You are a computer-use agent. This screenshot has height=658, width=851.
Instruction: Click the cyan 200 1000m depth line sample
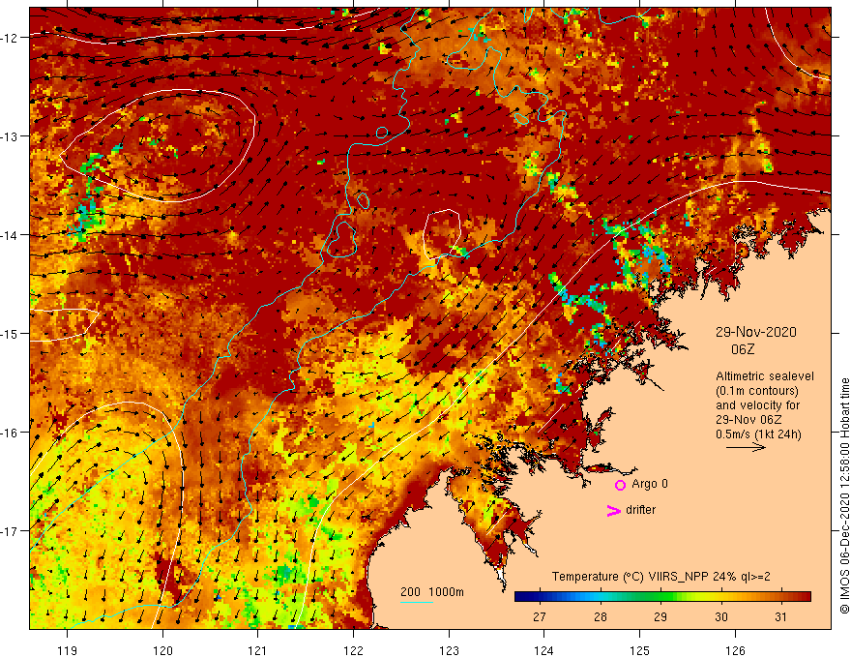tap(416, 602)
